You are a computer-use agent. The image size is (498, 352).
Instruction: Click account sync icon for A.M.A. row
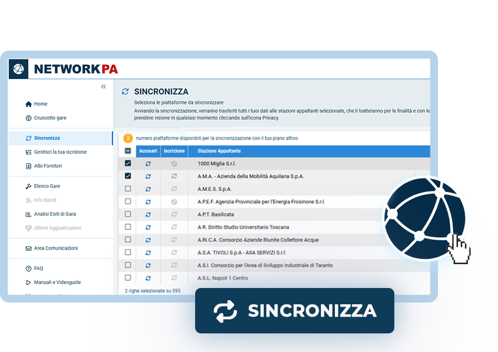point(148,176)
